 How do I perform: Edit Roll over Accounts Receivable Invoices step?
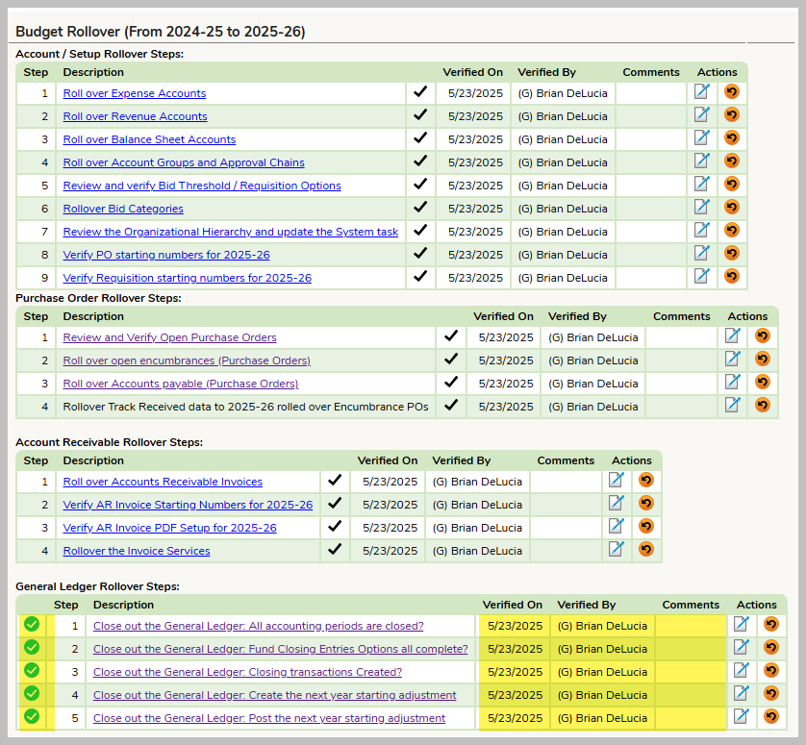[x=617, y=481]
